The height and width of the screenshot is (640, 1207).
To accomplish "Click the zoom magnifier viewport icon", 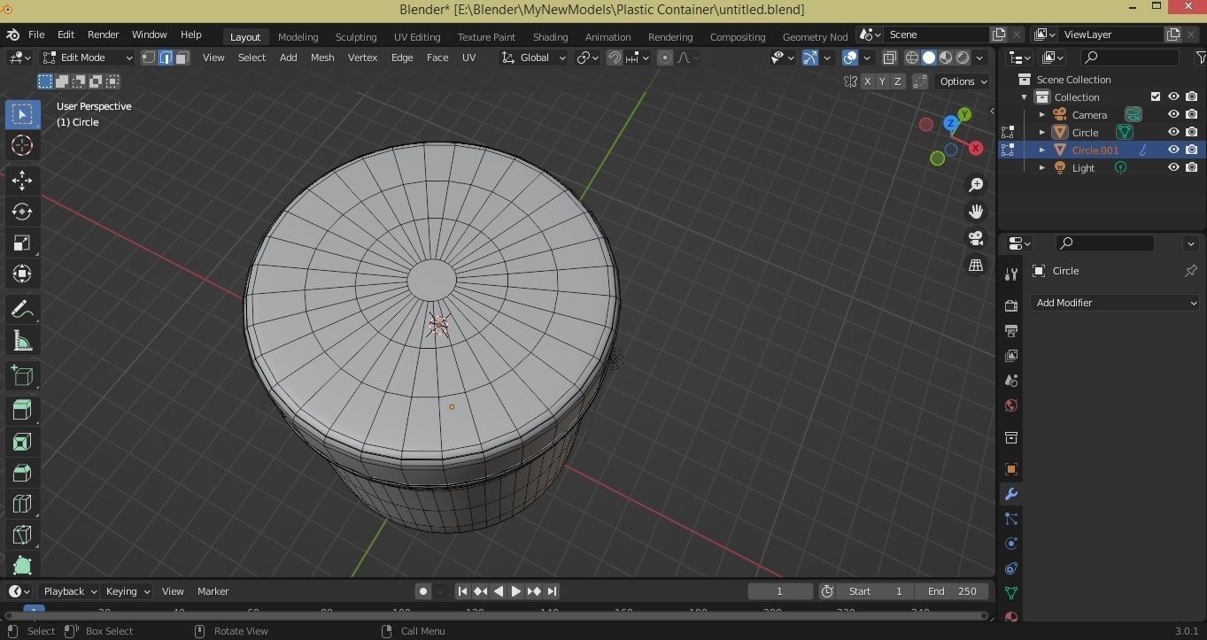I will [976, 185].
